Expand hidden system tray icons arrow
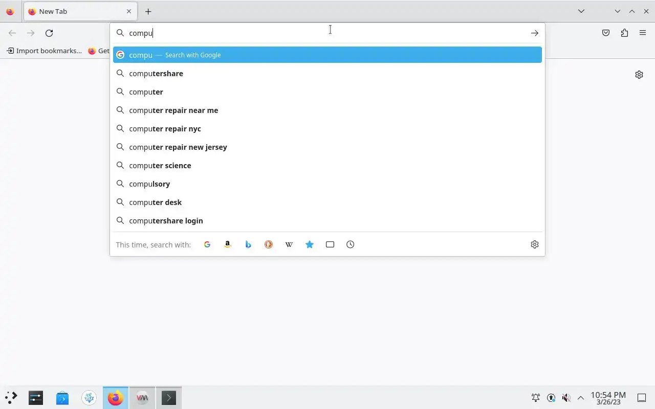Image resolution: width=655 pixels, height=409 pixels. click(x=581, y=398)
